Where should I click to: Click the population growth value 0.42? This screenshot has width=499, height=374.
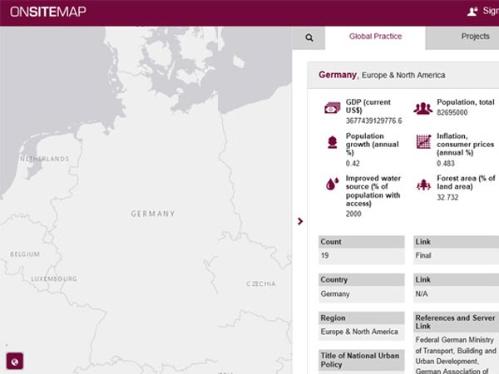point(353,164)
